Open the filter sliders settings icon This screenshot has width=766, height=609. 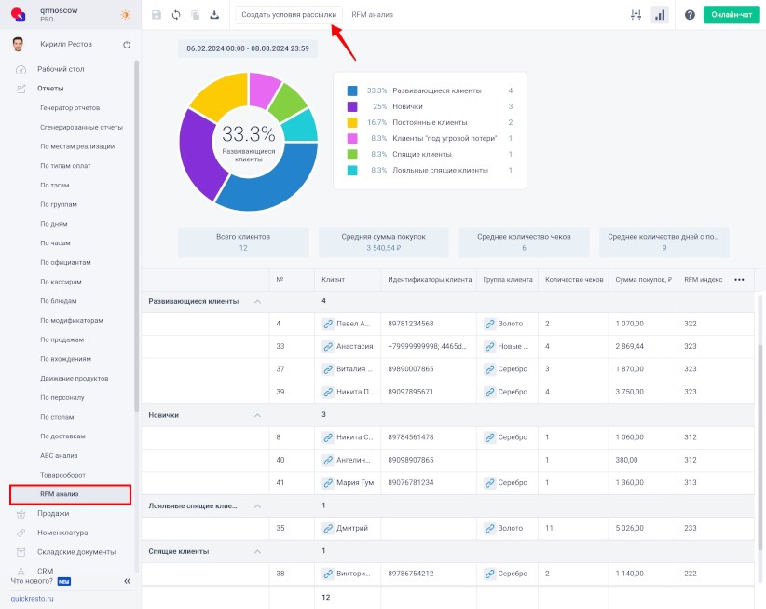636,15
